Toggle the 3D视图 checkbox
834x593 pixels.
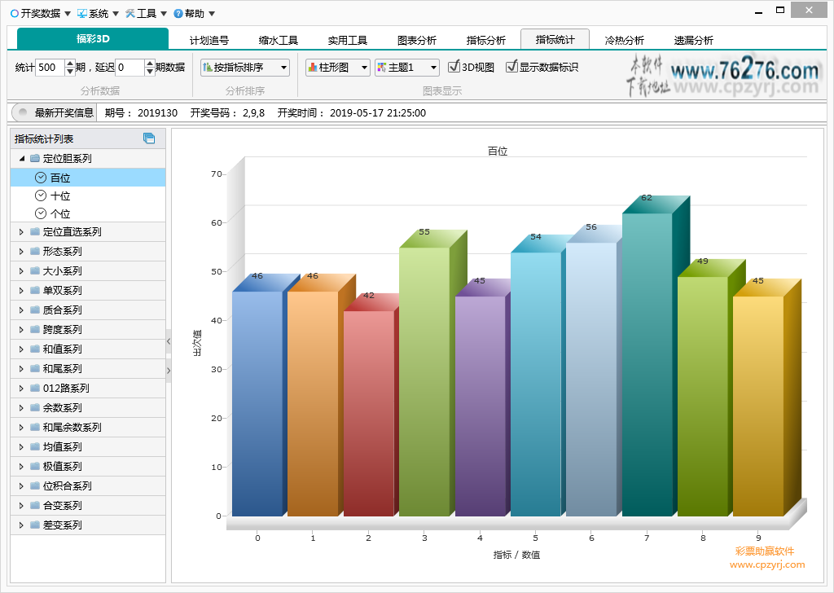point(454,67)
